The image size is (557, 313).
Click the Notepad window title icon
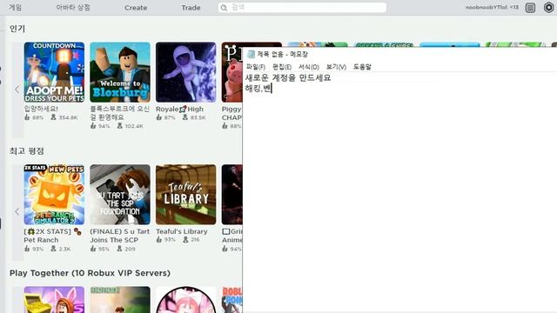[x=251, y=54]
